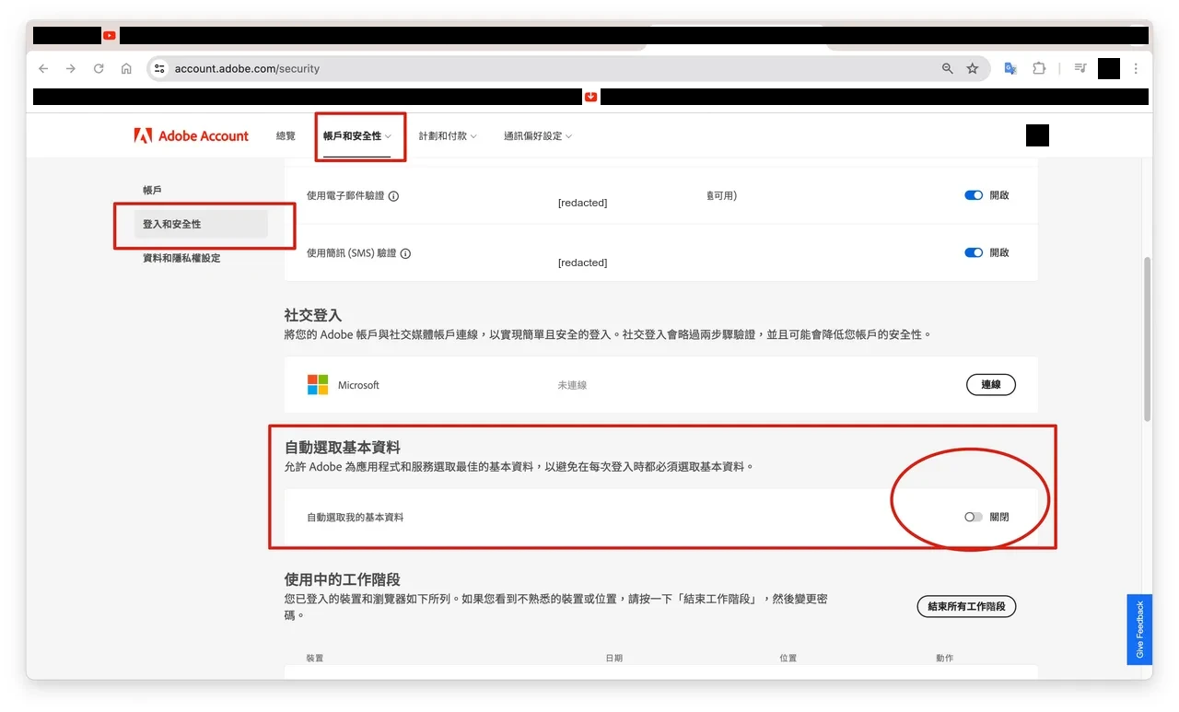Click the 使用中的工作階段 heading
The width and height of the screenshot is (1179, 712).
(343, 579)
